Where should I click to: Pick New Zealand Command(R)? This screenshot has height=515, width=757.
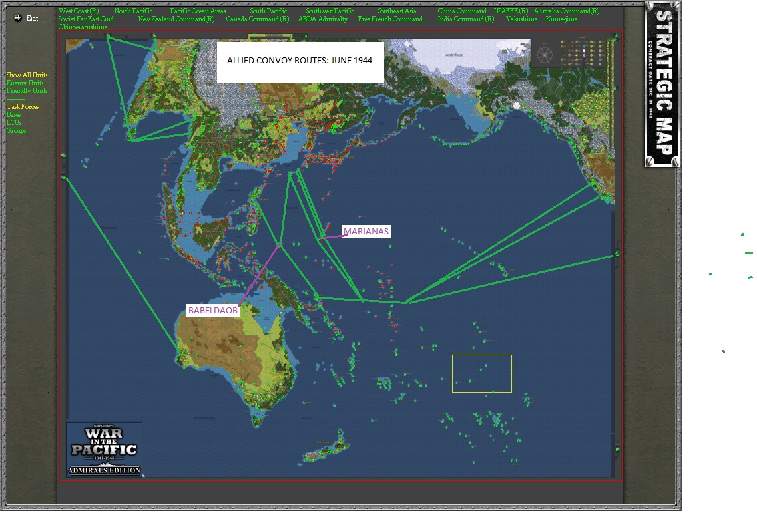tap(176, 19)
